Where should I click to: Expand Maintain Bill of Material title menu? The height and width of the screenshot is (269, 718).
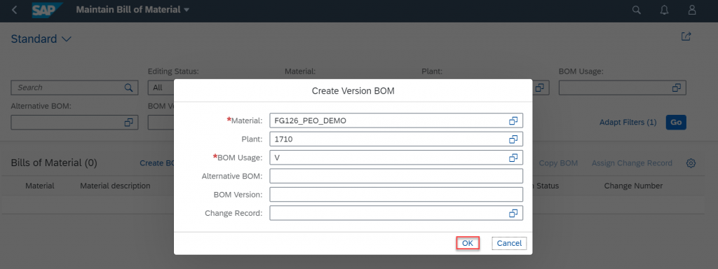187,10
